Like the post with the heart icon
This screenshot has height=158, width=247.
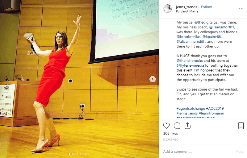(x=166, y=126)
